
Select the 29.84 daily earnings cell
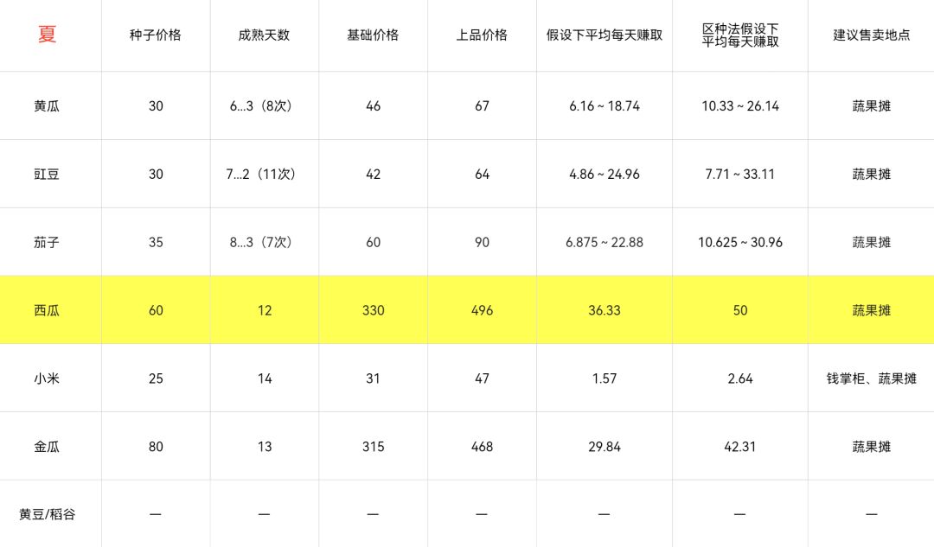tap(605, 447)
